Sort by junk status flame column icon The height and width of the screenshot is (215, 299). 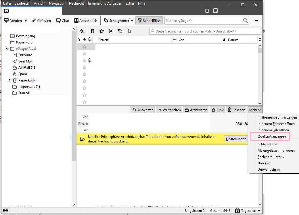point(224,40)
